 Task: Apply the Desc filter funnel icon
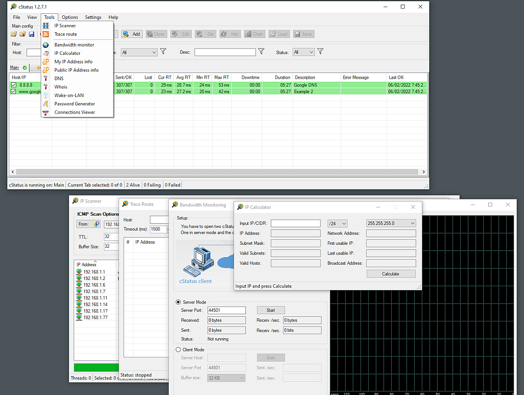(x=261, y=52)
